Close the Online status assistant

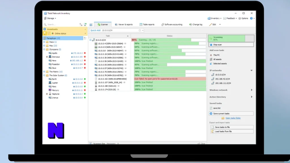[85, 33]
